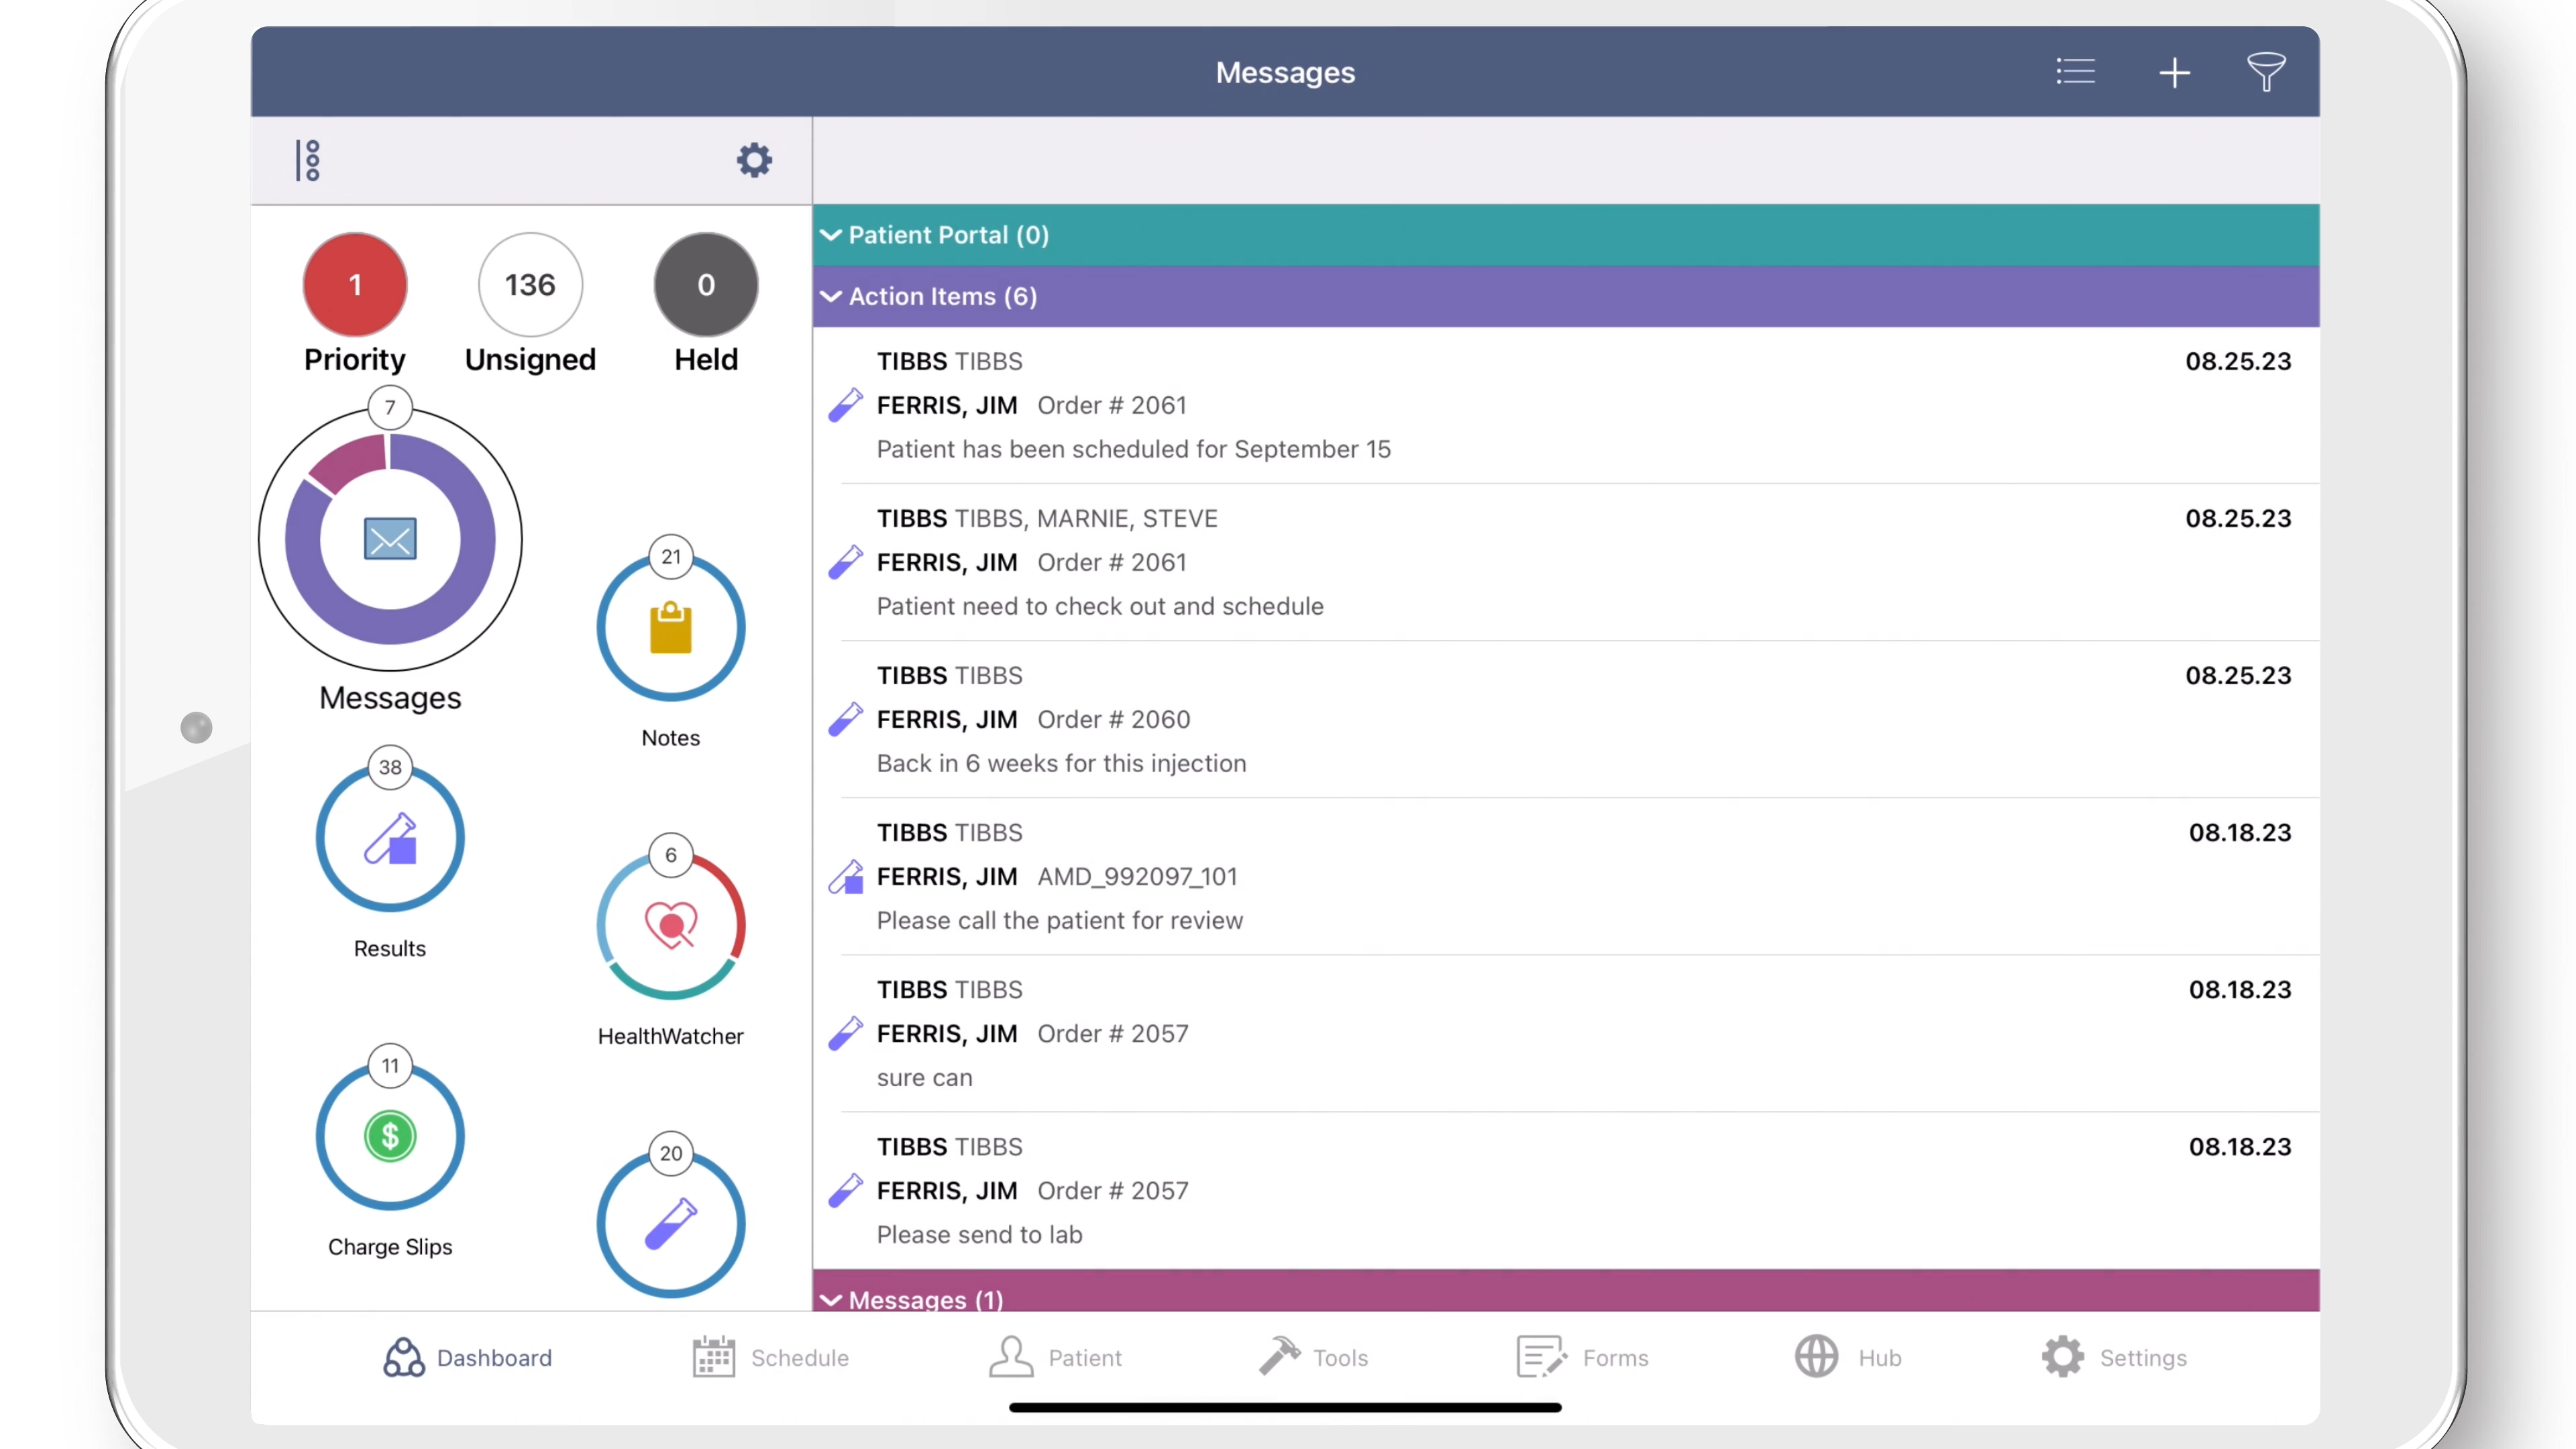Collapse the Action Items (6) section
Screen dimensions: 2576x1449
pos(1566,296)
